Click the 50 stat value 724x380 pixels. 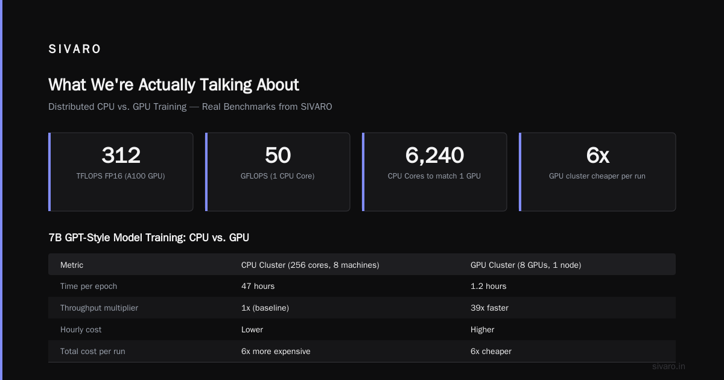pyautogui.click(x=278, y=156)
